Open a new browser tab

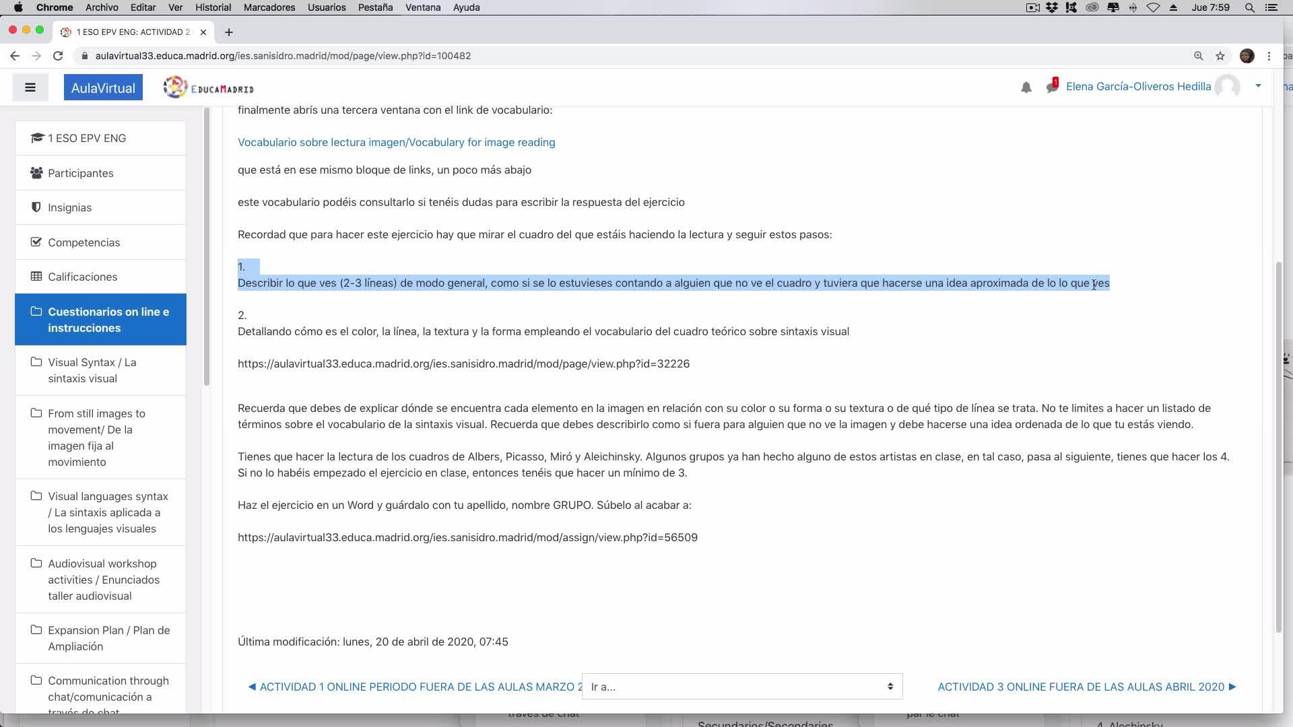[x=229, y=32]
